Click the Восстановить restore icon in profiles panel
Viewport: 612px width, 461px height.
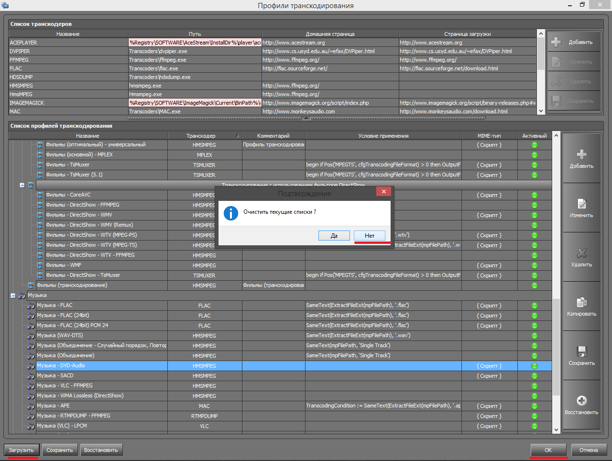[581, 401]
